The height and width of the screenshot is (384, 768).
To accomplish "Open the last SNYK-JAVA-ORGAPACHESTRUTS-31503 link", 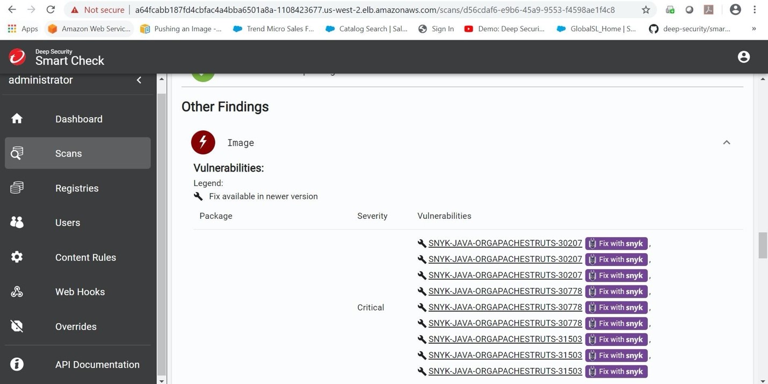I will (x=505, y=371).
